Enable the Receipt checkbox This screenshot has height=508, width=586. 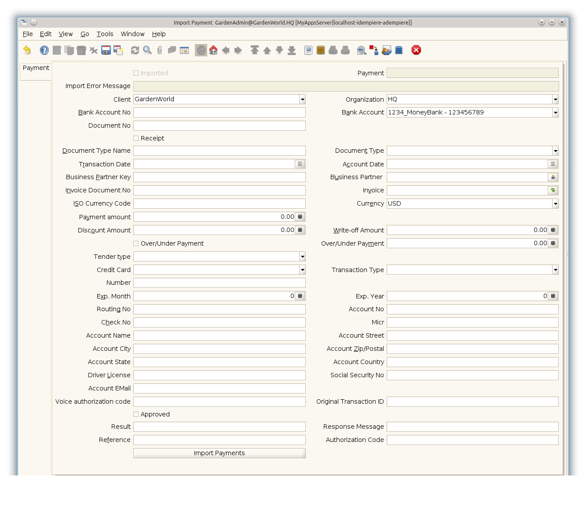tap(136, 138)
